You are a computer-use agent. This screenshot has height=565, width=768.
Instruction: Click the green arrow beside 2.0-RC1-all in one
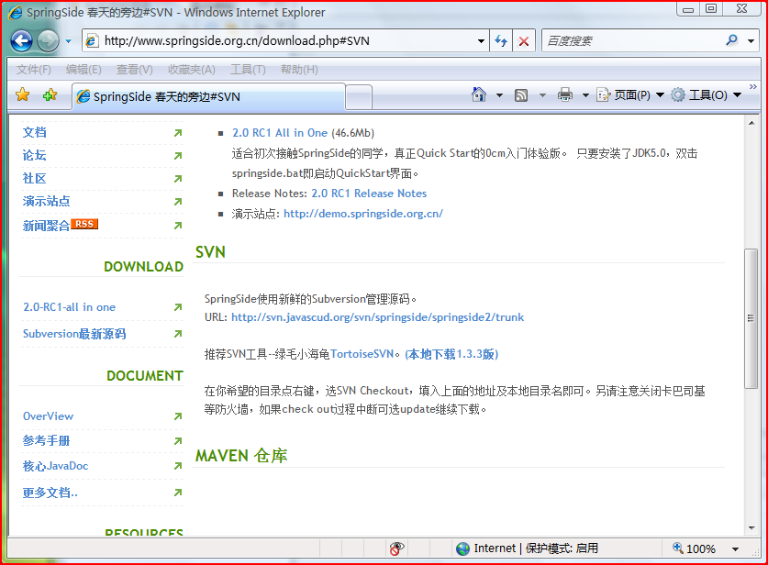pos(178,307)
